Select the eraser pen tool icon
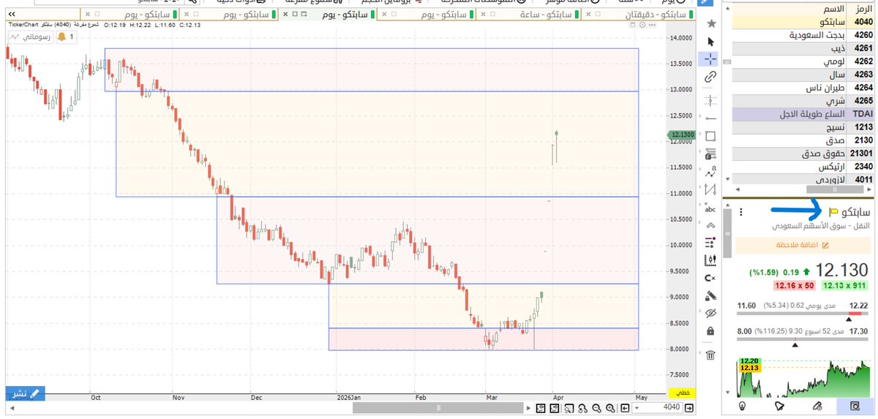 (710, 295)
